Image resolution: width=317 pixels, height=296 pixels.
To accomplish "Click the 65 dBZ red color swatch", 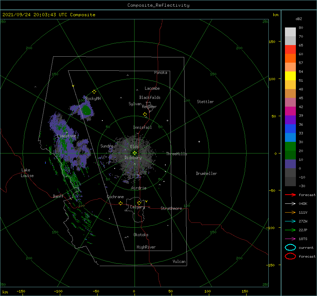I will coord(290,49).
